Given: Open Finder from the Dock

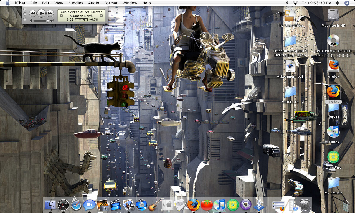Looking at the screenshot, I should coord(50,205).
